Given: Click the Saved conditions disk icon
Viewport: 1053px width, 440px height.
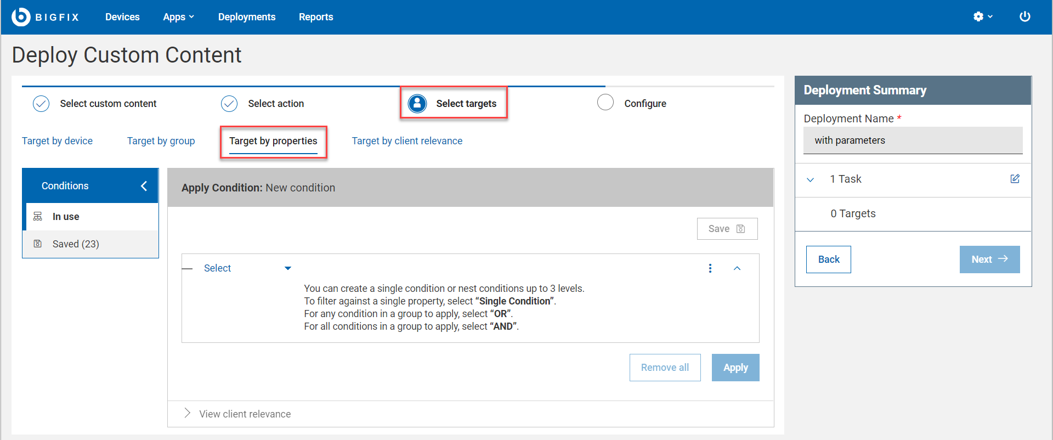Looking at the screenshot, I should point(38,244).
